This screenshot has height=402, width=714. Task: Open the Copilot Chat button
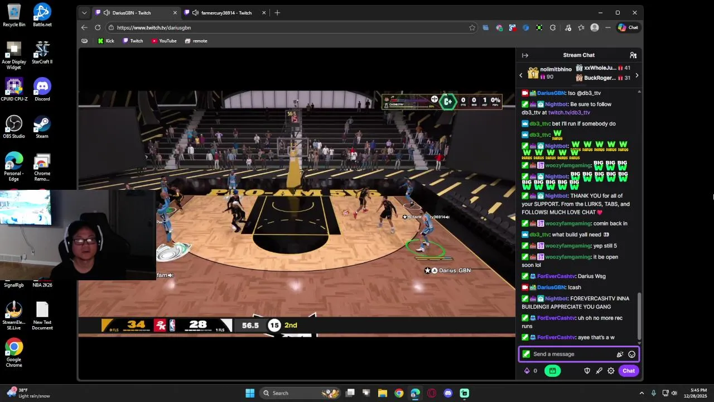(x=628, y=27)
